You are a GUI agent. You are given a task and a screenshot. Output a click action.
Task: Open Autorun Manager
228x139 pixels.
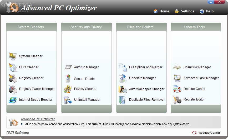[x=86, y=67]
